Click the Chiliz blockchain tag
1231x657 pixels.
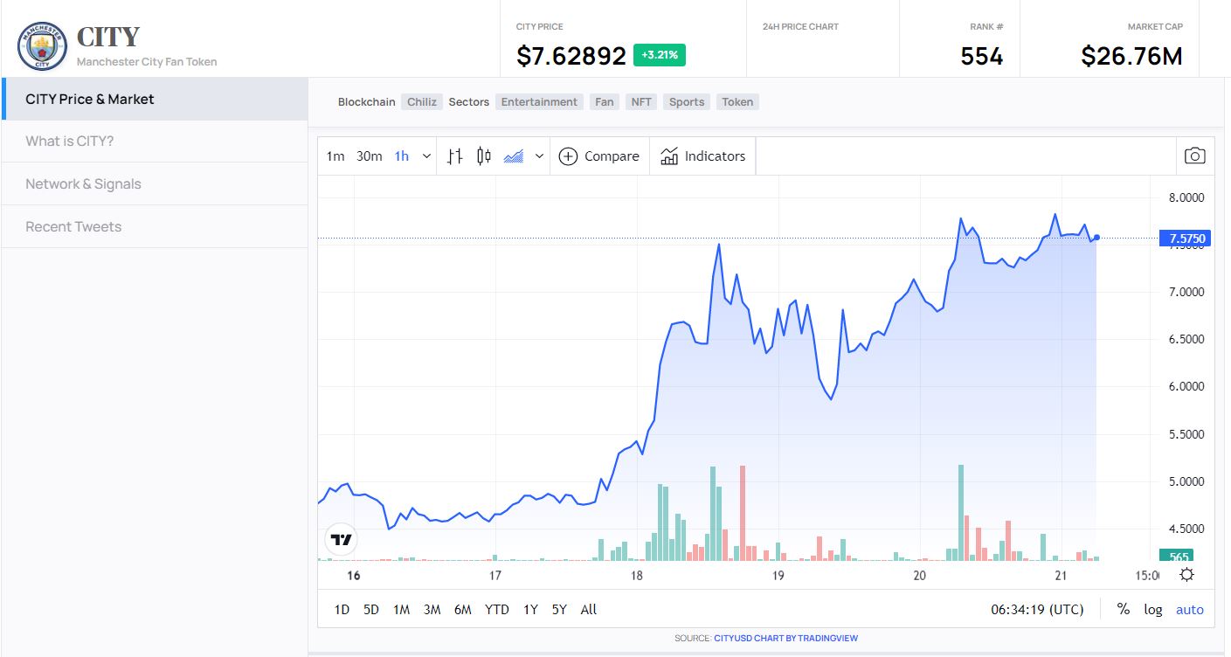(422, 102)
